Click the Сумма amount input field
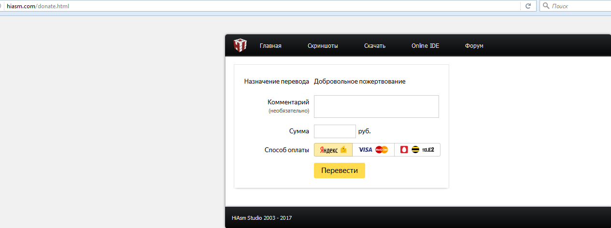Image resolution: width=611 pixels, height=228 pixels. (335, 131)
